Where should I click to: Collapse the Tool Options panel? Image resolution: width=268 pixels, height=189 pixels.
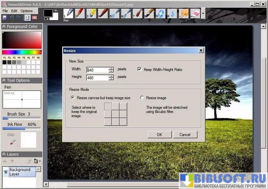pos(4,80)
